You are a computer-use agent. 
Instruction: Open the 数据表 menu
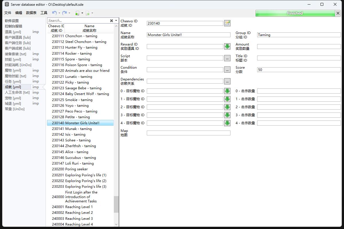point(31,13)
